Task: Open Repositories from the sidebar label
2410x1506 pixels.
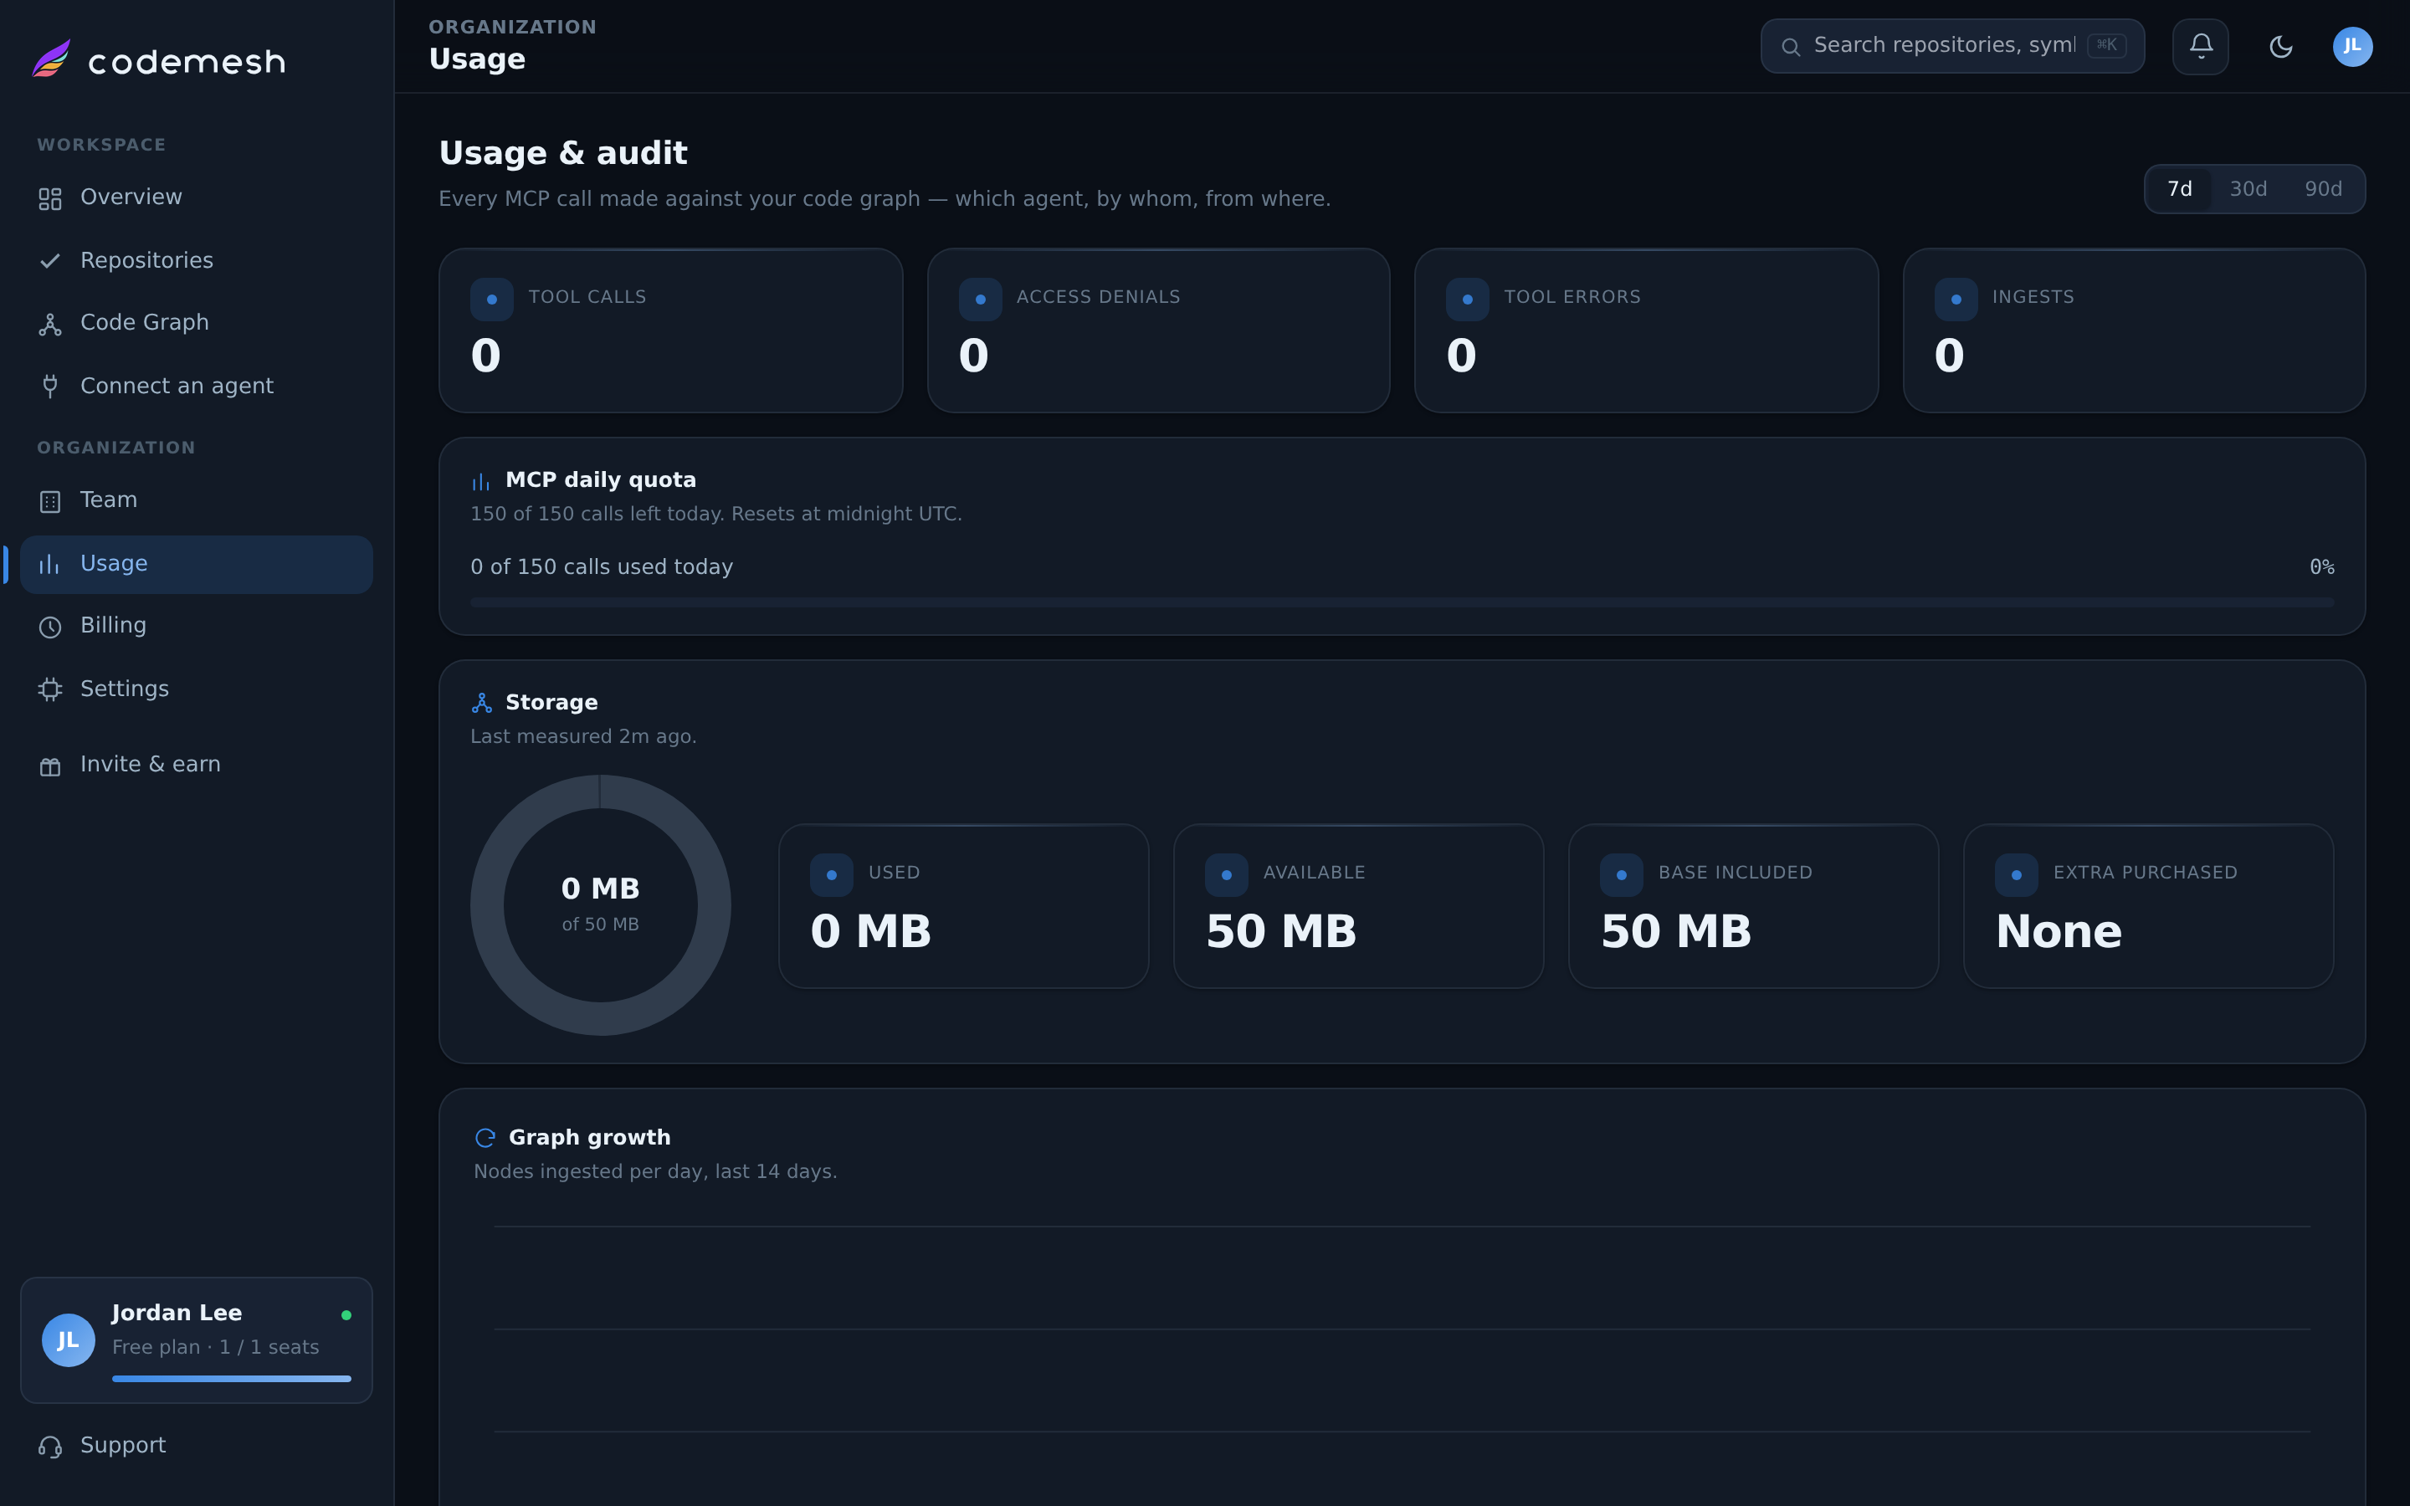Action: 146,260
